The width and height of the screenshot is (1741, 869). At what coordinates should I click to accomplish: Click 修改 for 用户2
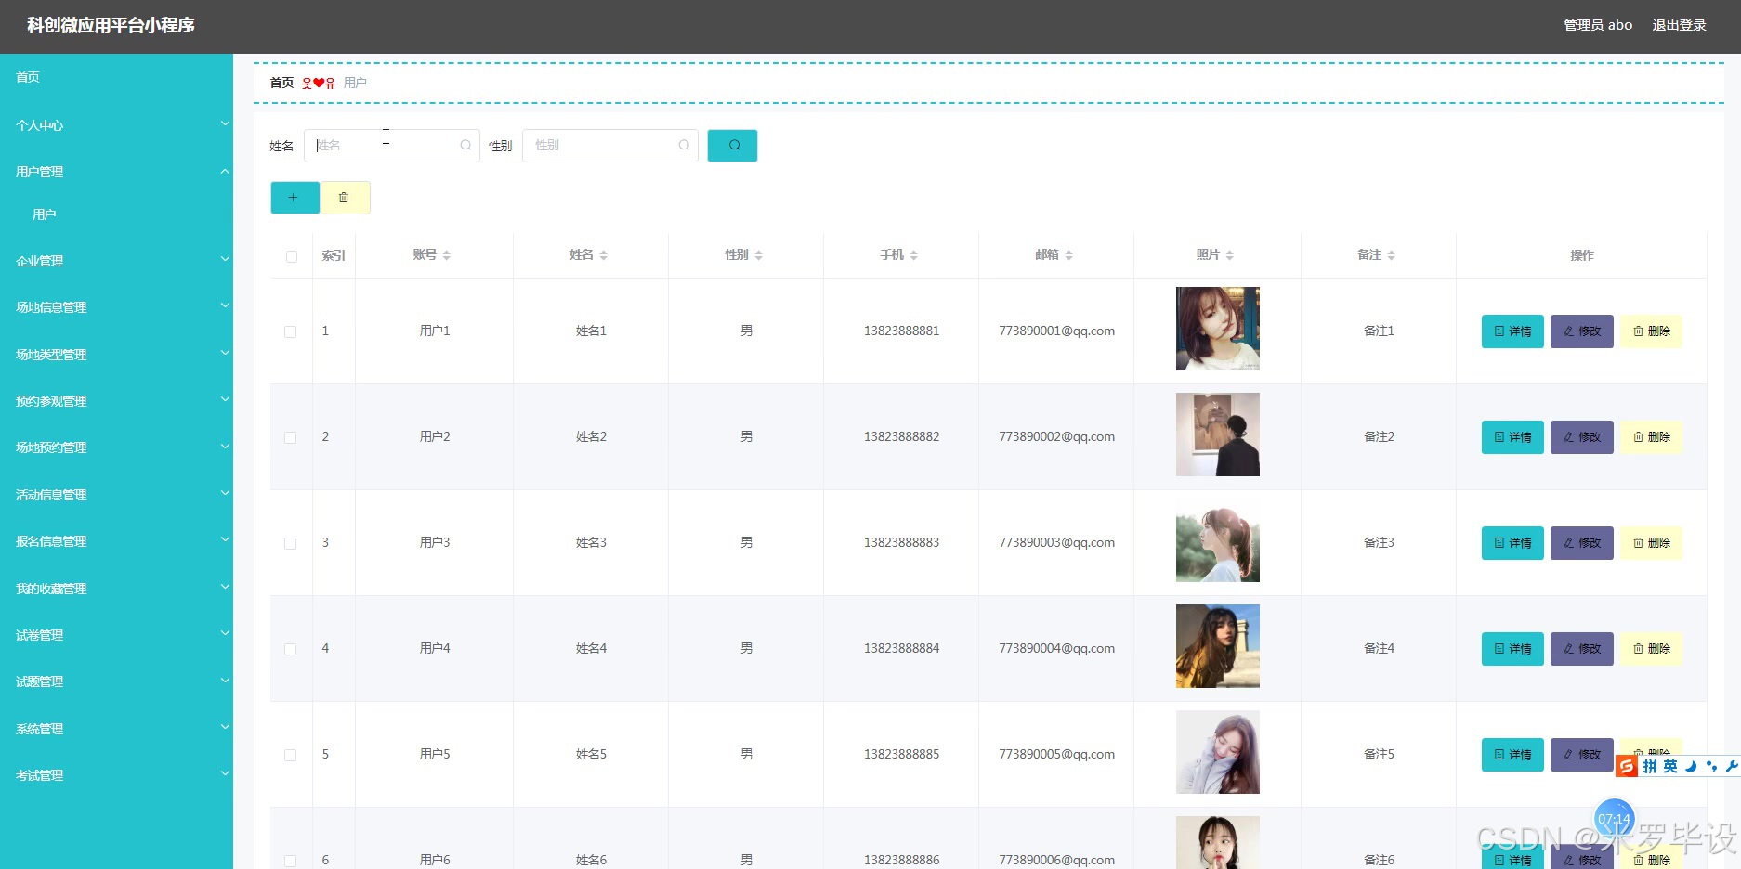(x=1582, y=437)
